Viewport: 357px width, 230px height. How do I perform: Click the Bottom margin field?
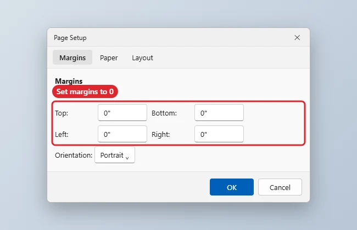[x=219, y=113]
